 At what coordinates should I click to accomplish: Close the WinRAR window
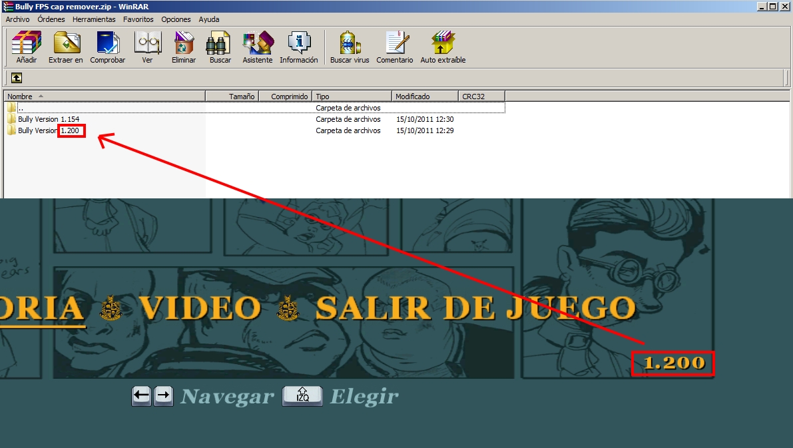pos(785,7)
